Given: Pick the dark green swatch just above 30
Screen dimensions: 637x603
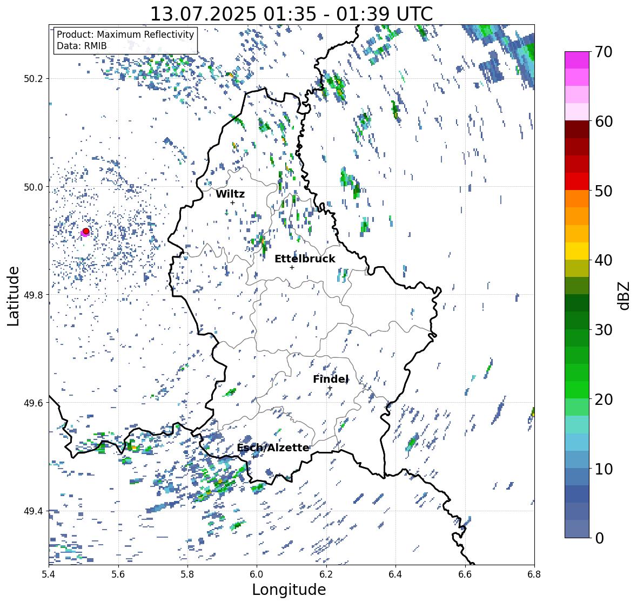Looking at the screenshot, I should point(577,321).
